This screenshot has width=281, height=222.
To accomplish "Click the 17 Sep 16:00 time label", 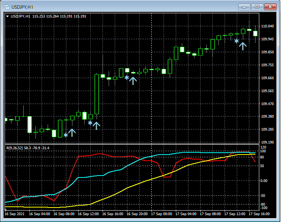I will coord(259,214).
